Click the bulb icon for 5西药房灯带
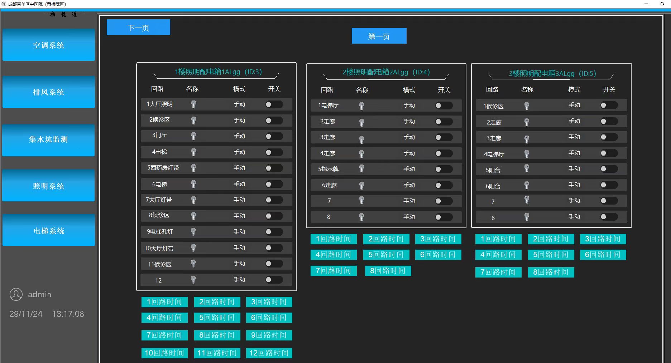This screenshot has height=363, width=671. [193, 168]
